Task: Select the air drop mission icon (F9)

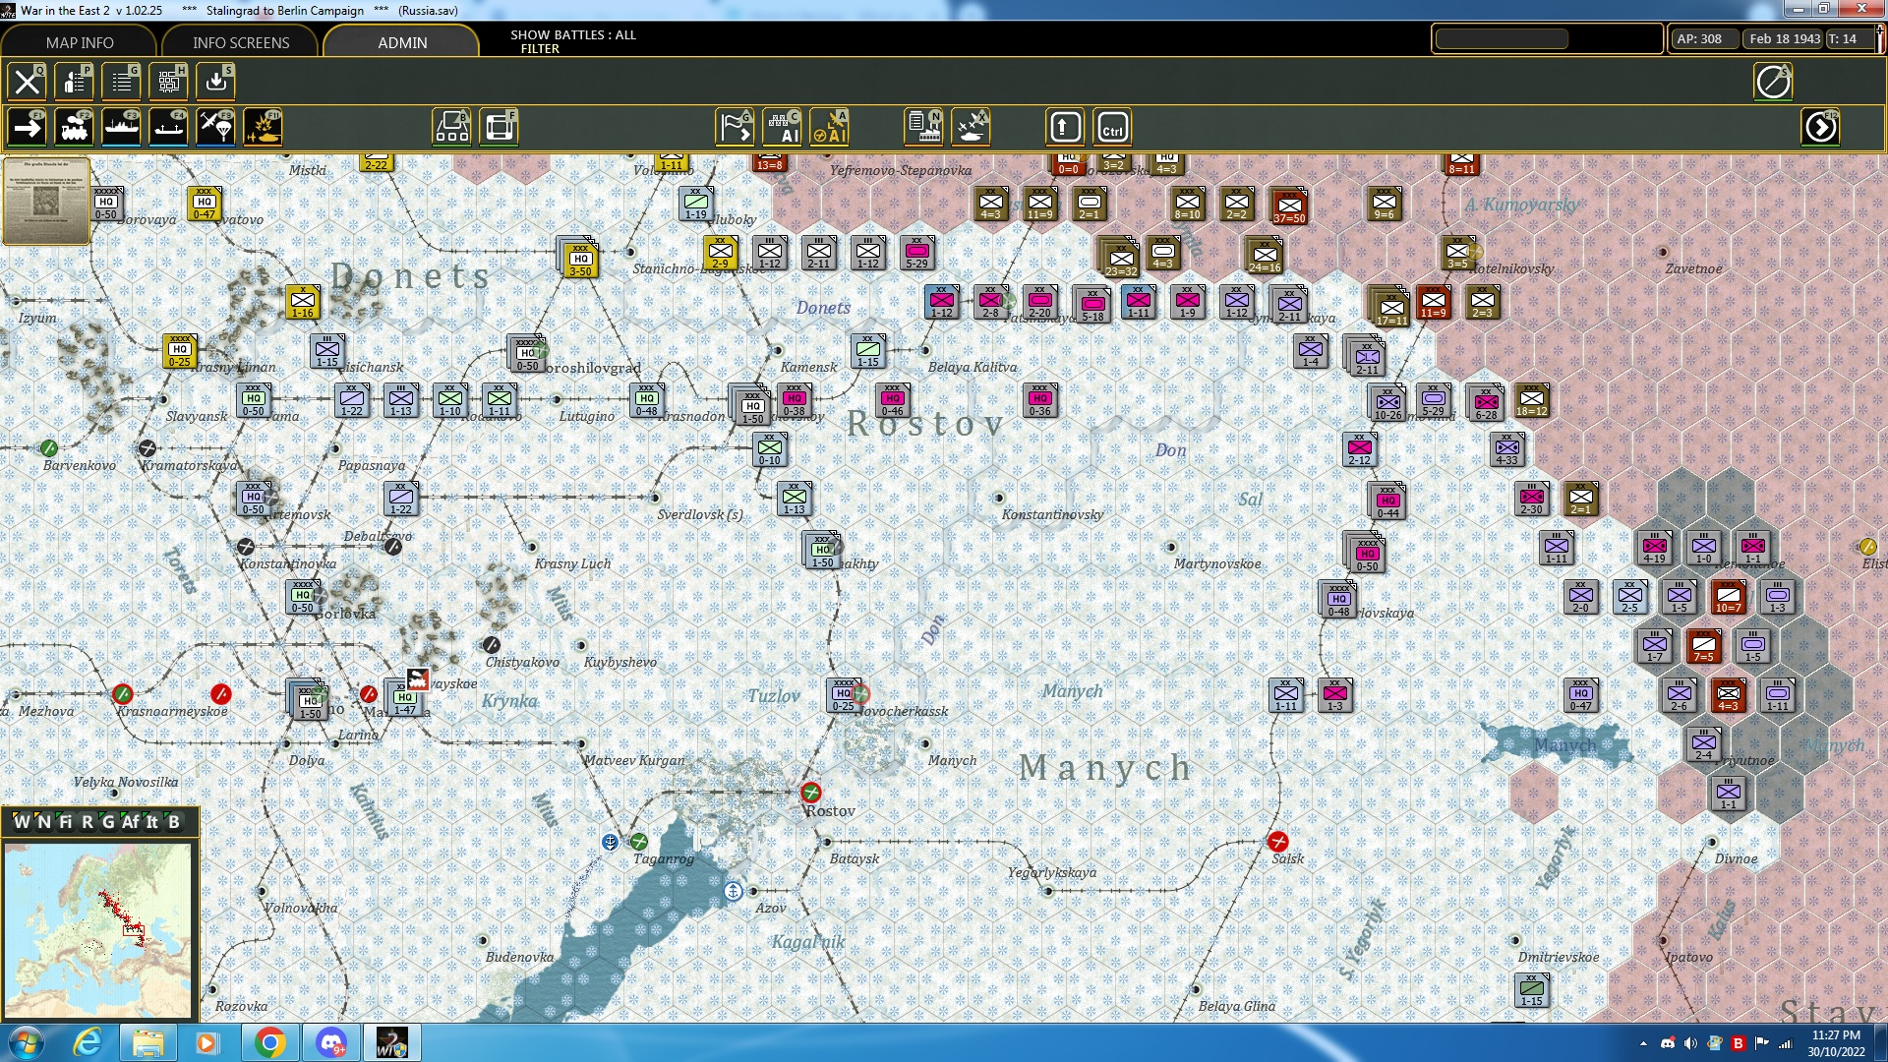Action: (215, 126)
